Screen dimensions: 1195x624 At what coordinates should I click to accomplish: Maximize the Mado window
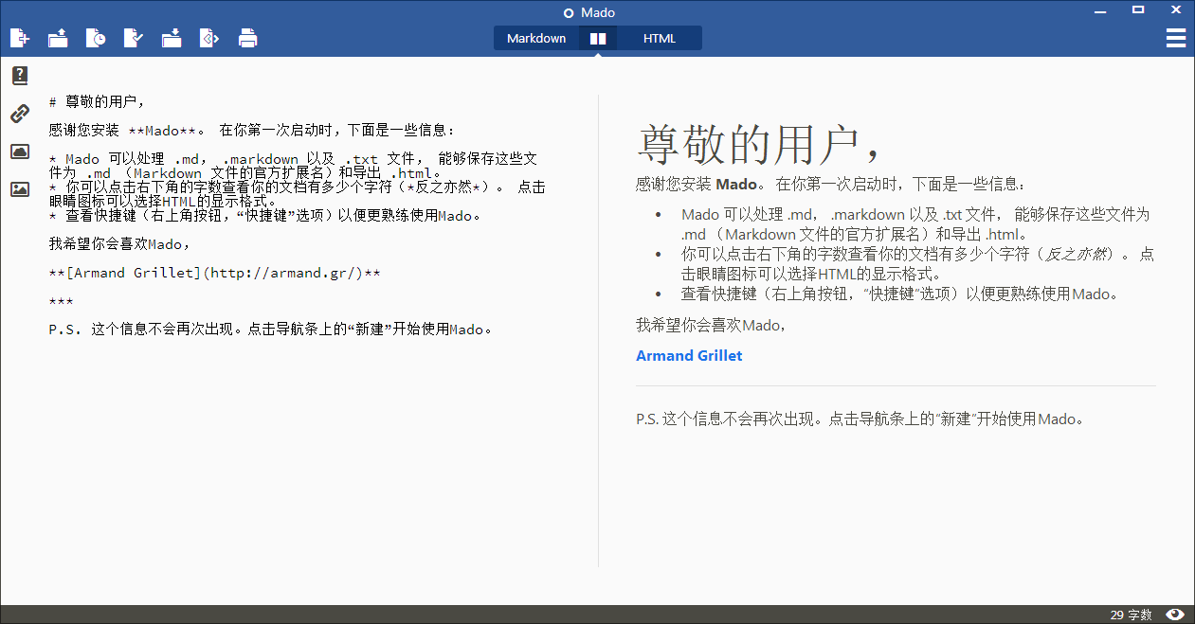coord(1138,10)
